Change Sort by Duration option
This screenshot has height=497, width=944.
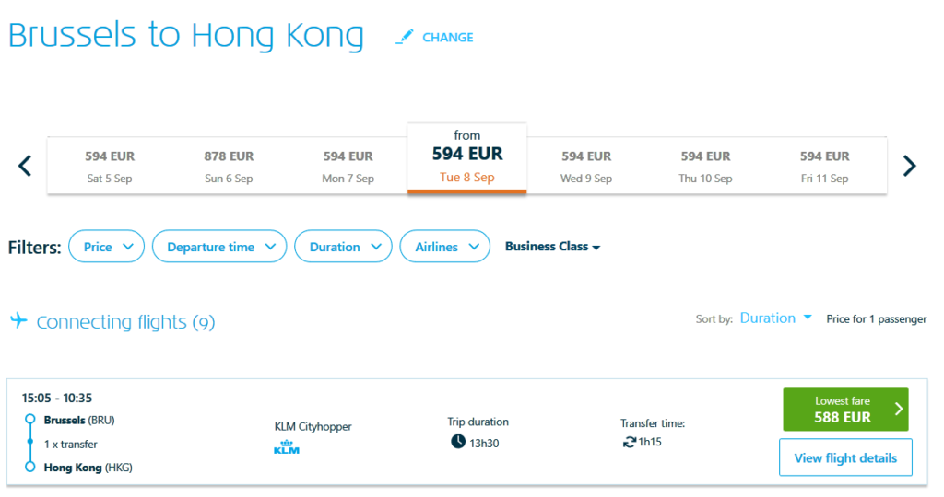click(775, 318)
